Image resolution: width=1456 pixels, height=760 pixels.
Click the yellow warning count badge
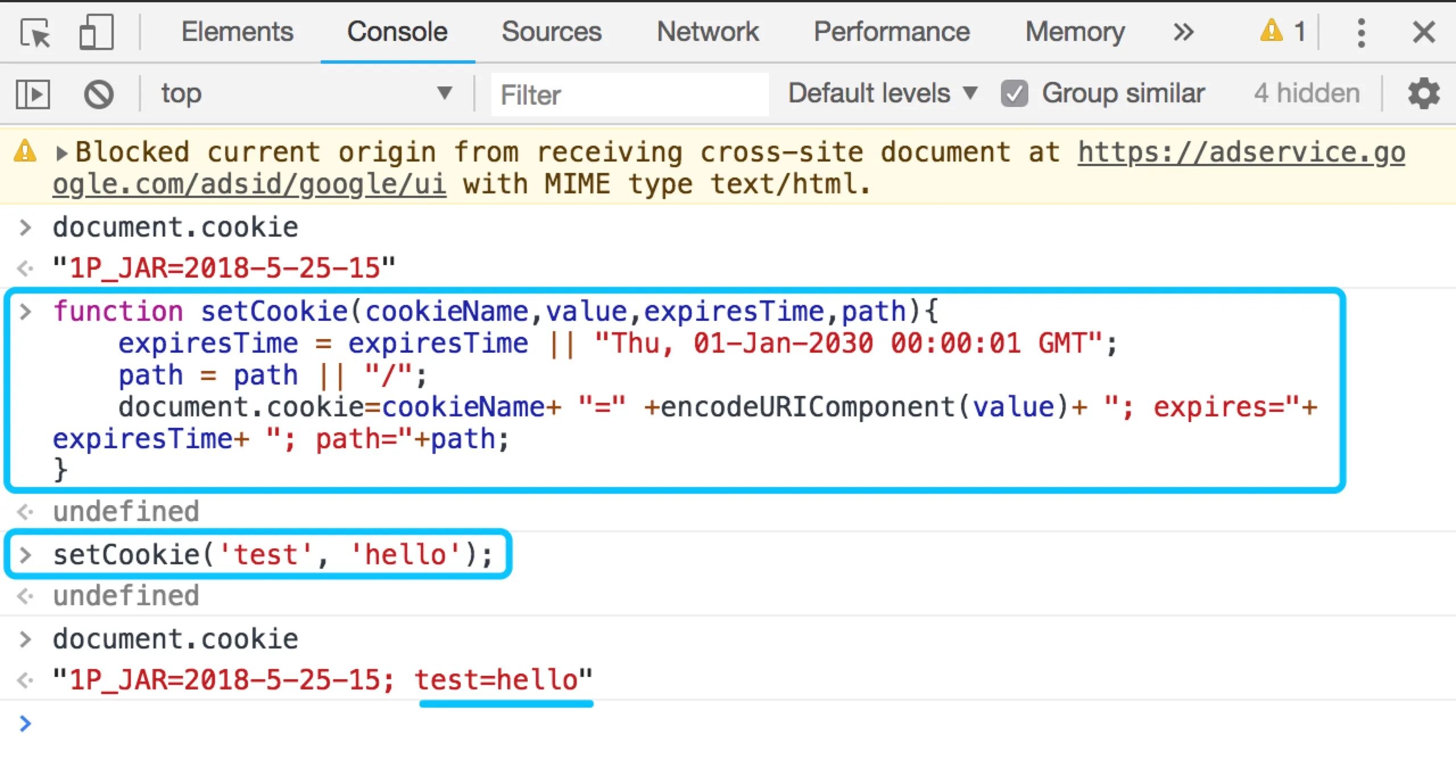(x=1283, y=31)
